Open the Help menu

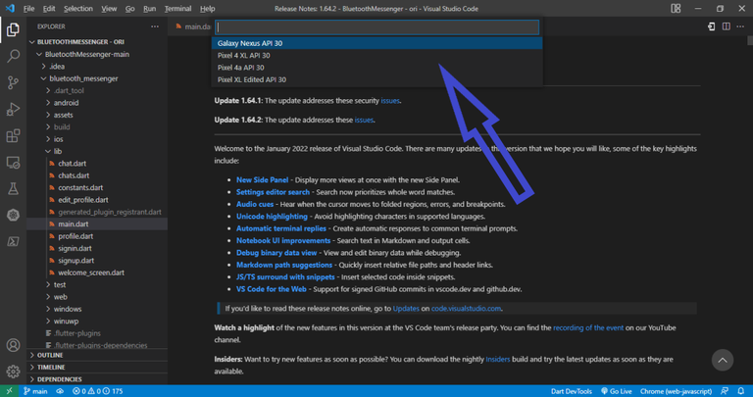pos(208,9)
